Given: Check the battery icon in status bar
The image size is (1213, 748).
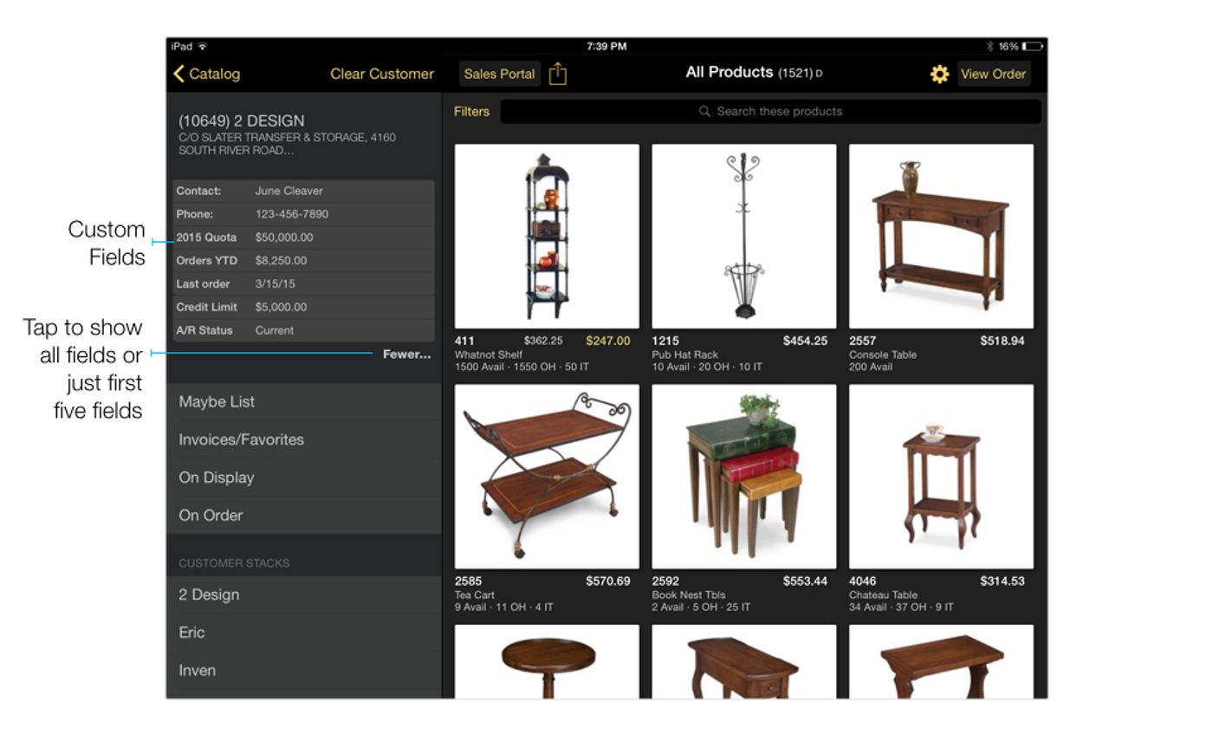Looking at the screenshot, I should pos(1032,47).
